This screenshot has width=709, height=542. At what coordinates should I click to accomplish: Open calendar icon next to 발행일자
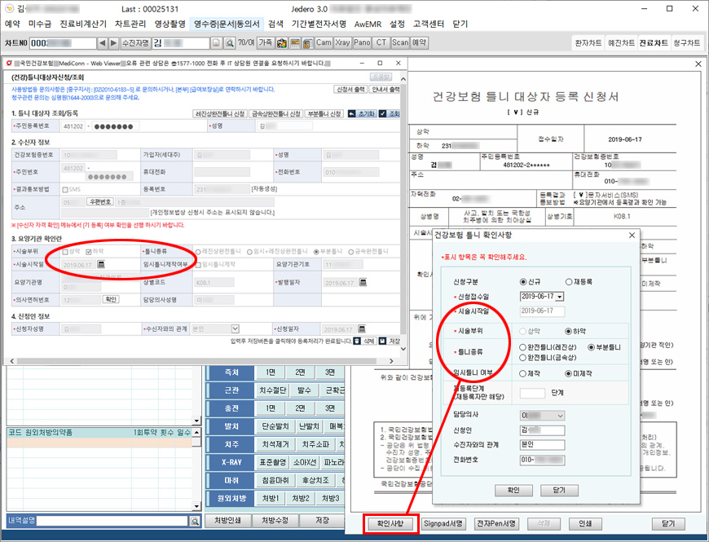(x=363, y=283)
